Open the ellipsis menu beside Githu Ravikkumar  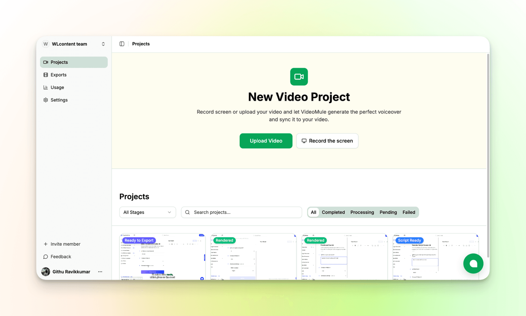tap(100, 272)
